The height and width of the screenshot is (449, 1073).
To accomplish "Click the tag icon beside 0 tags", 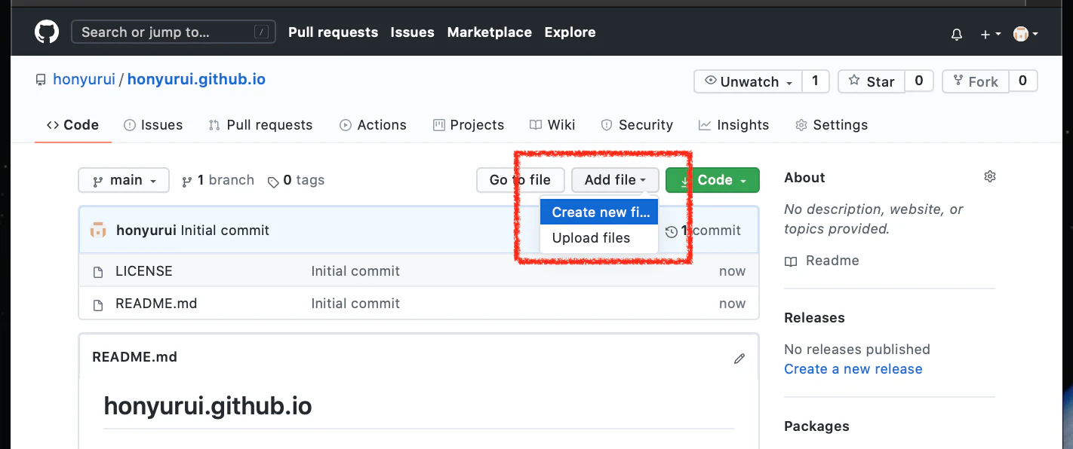I will pyautogui.click(x=272, y=181).
